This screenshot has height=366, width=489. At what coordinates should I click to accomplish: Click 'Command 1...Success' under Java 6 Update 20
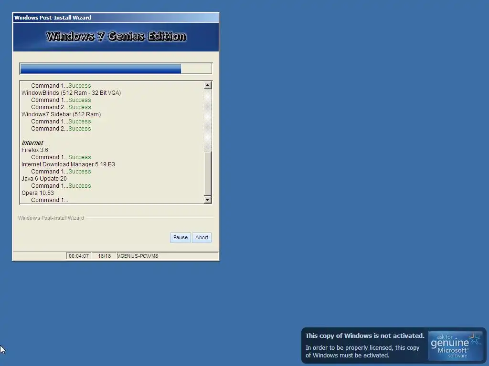click(61, 186)
